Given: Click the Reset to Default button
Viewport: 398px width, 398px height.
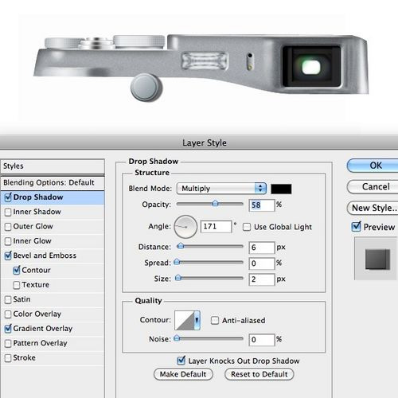Looking at the screenshot, I should pos(259,374).
